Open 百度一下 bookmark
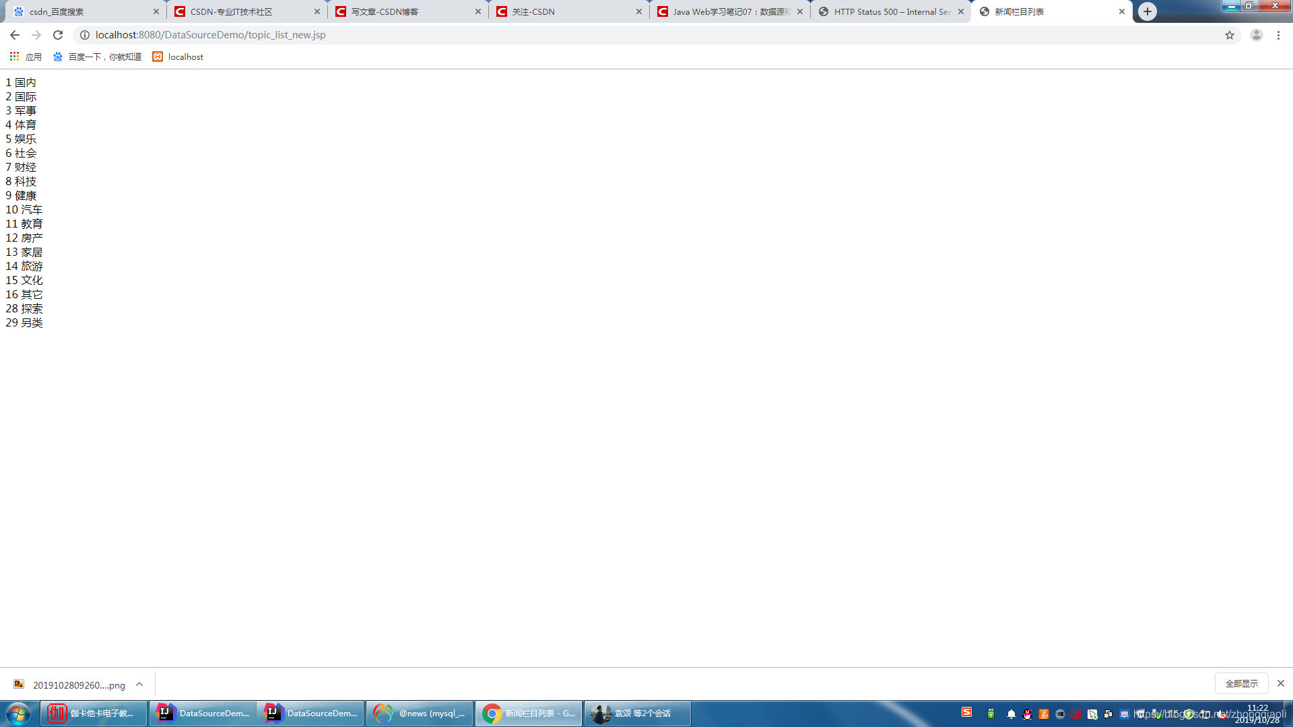 point(97,57)
